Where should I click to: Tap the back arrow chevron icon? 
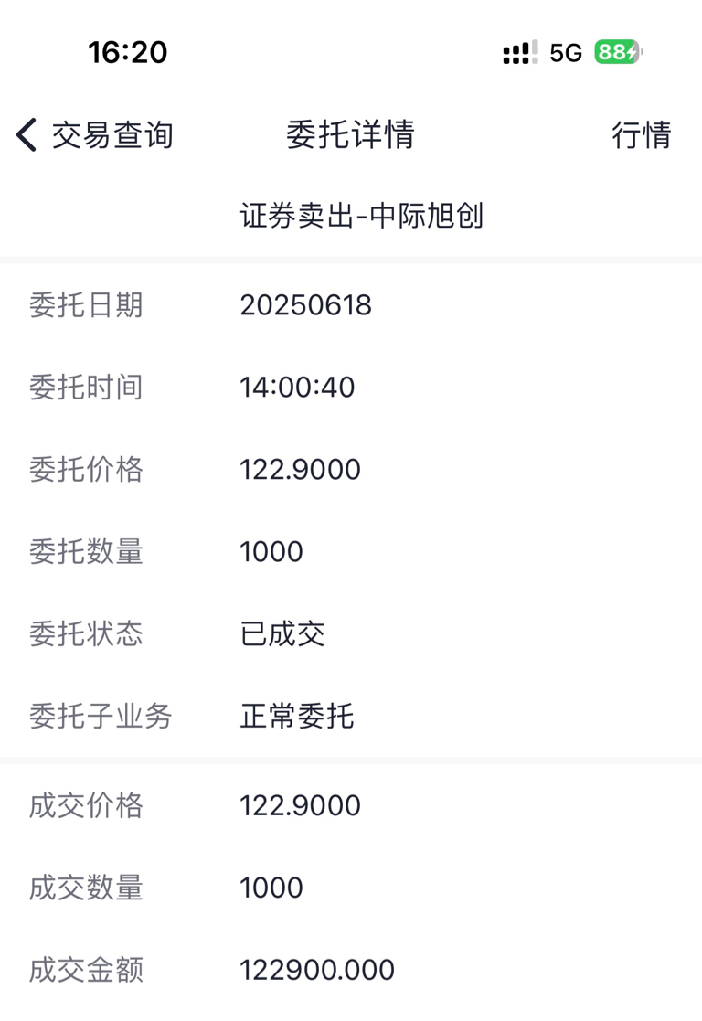(x=27, y=134)
